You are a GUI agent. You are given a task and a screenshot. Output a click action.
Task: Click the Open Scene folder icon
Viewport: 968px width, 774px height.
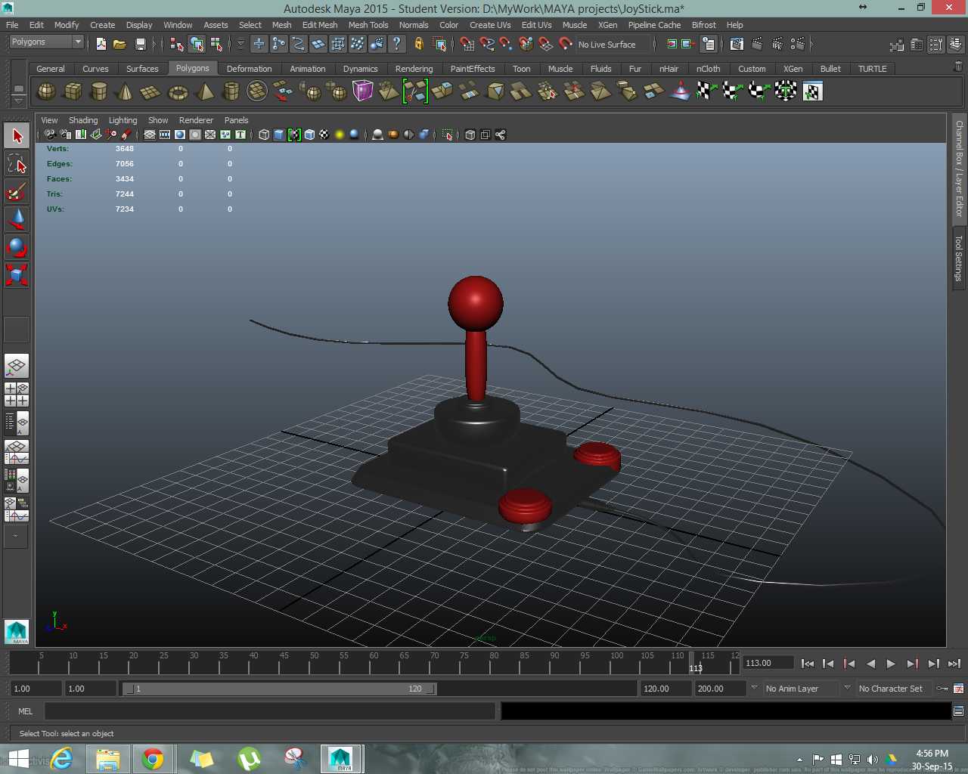[119, 44]
